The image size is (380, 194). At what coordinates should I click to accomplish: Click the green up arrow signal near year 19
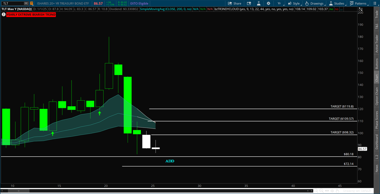click(99, 113)
